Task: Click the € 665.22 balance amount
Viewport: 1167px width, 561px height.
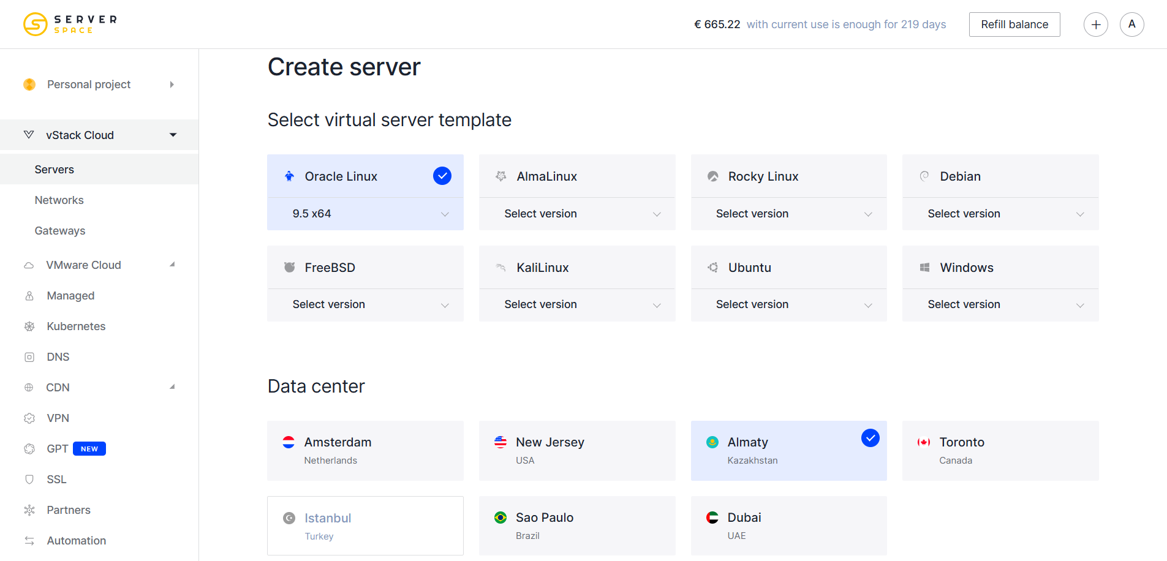Action: click(x=717, y=24)
